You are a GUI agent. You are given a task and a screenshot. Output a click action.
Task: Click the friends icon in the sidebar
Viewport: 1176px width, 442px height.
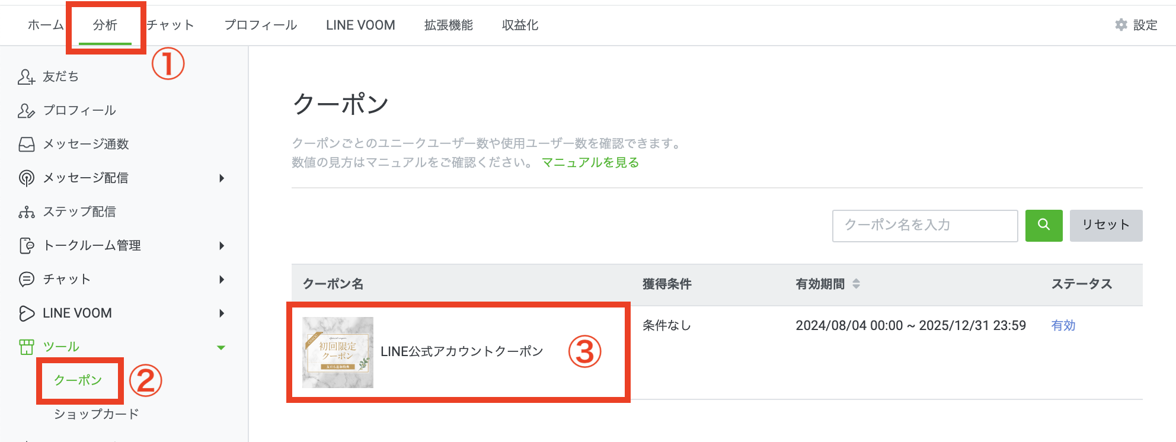pos(26,77)
